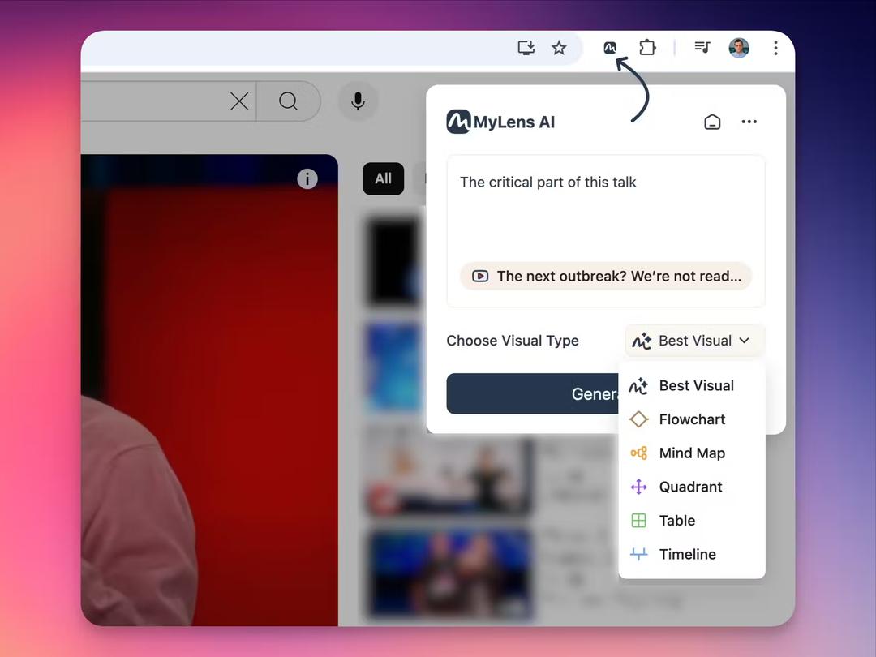The height and width of the screenshot is (657, 876).
Task: Open the MyLens AI extension icon in toolbar
Action: (x=610, y=48)
